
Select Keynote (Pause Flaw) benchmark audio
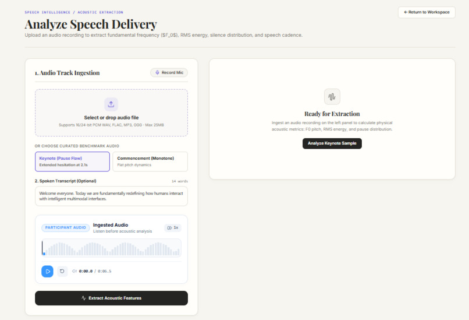[72, 161]
